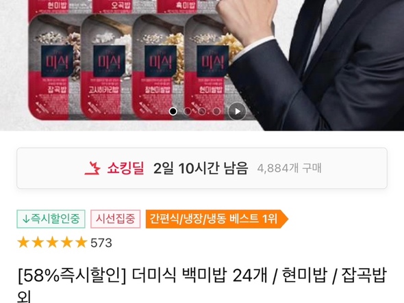Click the first gold rating star

[x=23, y=243]
